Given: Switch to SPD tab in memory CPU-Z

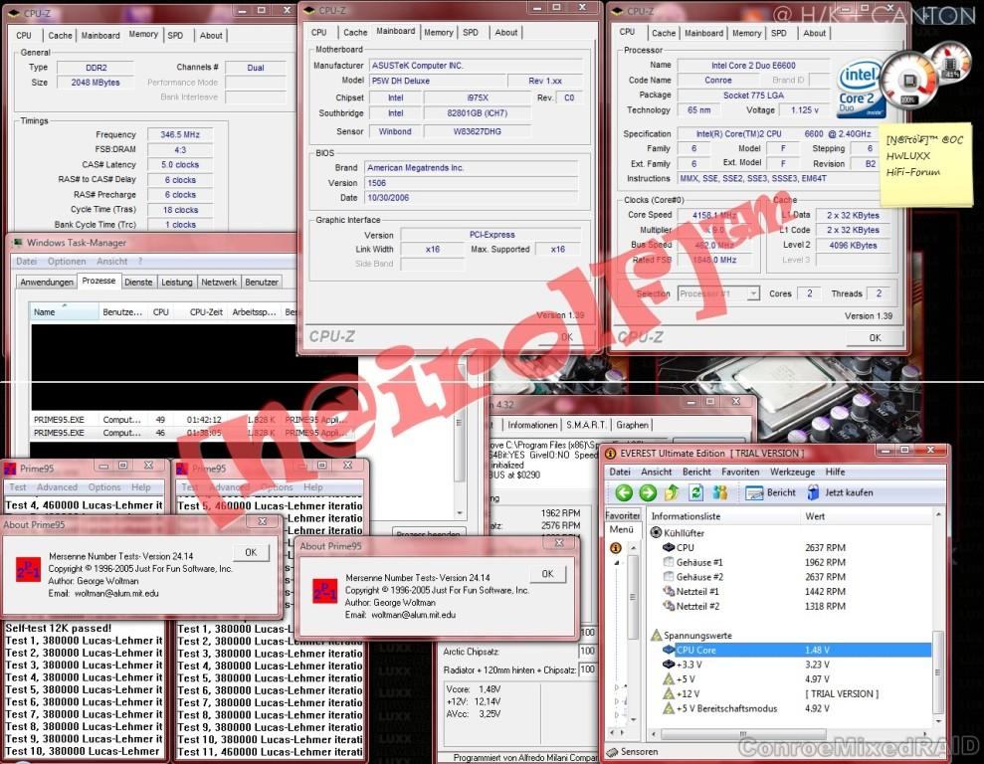Looking at the screenshot, I should point(176,36).
